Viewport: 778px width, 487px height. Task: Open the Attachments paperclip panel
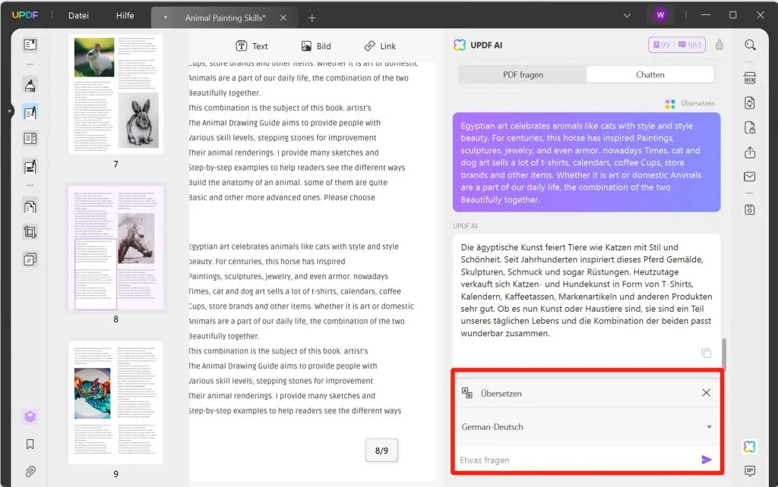click(x=30, y=471)
